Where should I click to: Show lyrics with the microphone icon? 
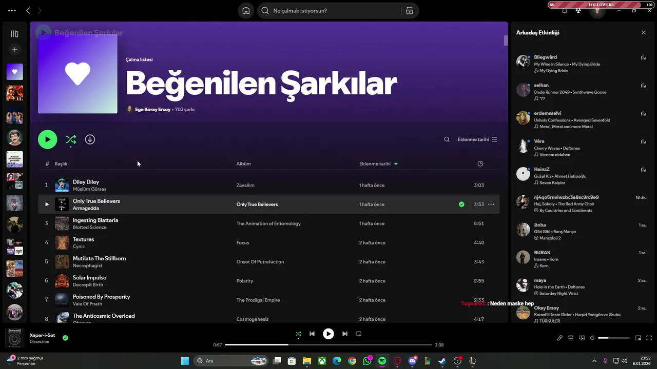pos(560,338)
